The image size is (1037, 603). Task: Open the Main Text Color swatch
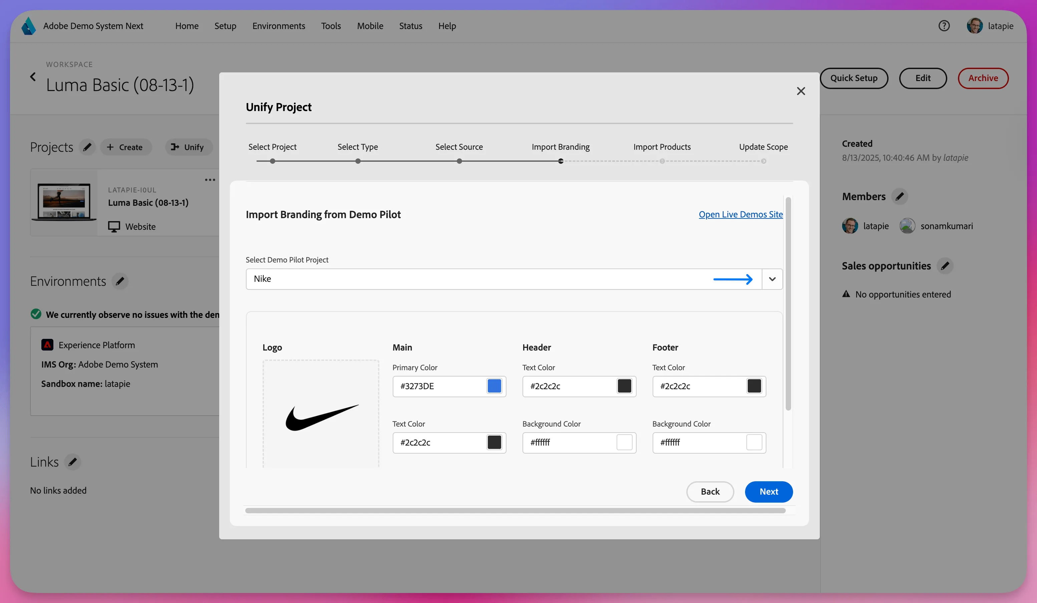point(494,443)
